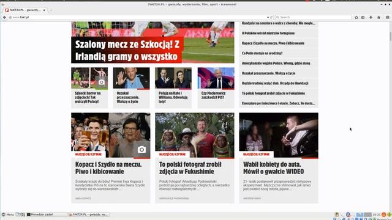Click the Fukushima photographer card image
Viewport: 392px width, 220px height.
[195, 135]
